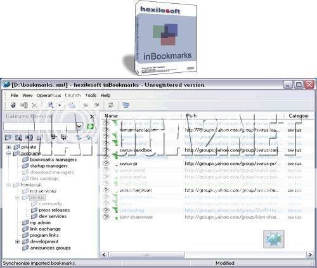Image resolution: width=317 pixels, height=268 pixels.
Task: Select the files catalogs category
Action: pos(44,179)
